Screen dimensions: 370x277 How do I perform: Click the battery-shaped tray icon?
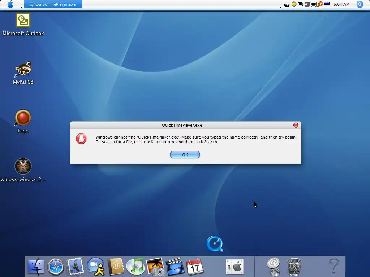pyautogui.click(x=300, y=4)
